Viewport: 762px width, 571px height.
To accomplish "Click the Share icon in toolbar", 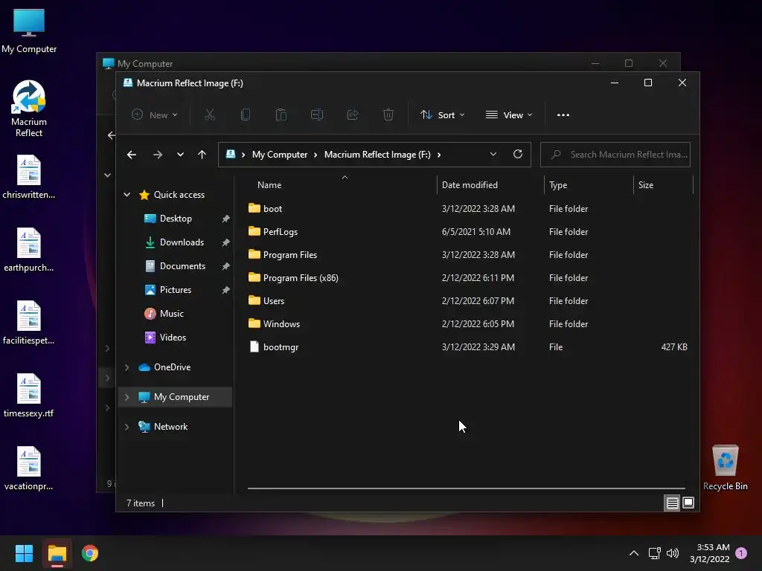I will click(x=353, y=115).
